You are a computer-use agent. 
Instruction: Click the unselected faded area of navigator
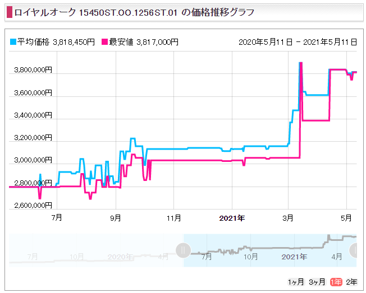tap(97, 250)
